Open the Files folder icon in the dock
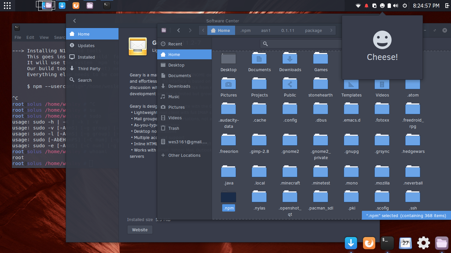 [442, 243]
